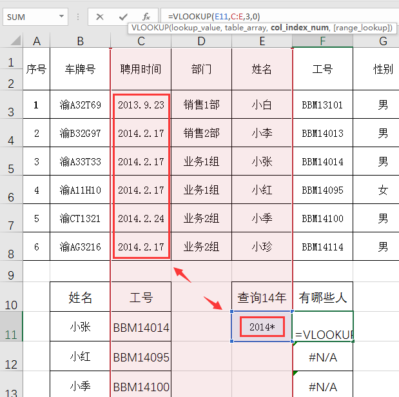Screen dimensions: 399x397
Task: Select column E header
Action: 262,41
